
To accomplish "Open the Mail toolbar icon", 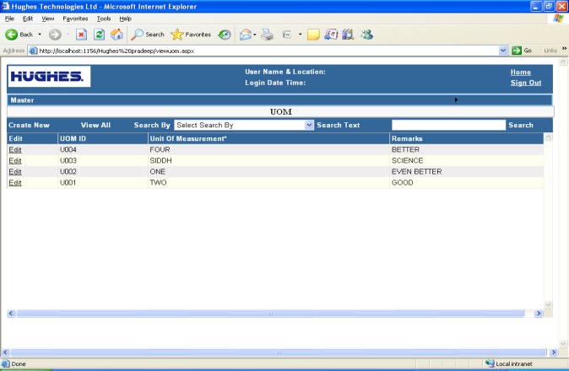I will click(x=247, y=35).
